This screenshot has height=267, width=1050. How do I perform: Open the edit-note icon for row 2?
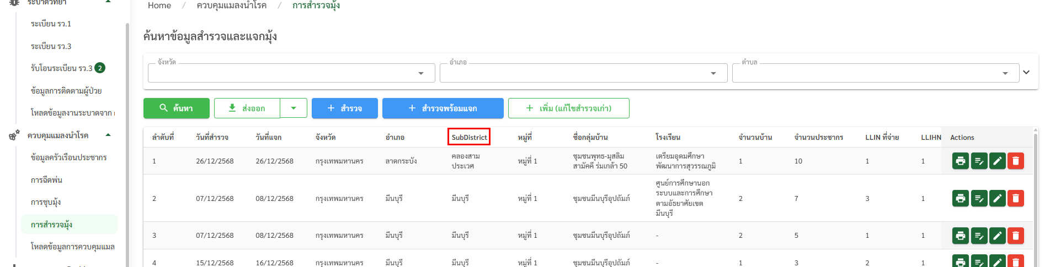[x=979, y=198]
